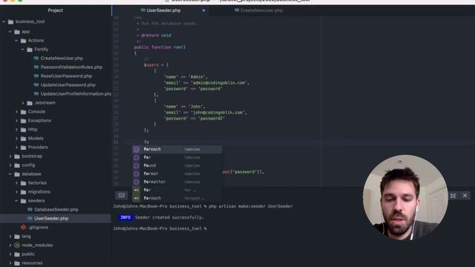This screenshot has width=475, height=267.
Task: Click the webcam video overlay
Action: pyautogui.click(x=405, y=197)
